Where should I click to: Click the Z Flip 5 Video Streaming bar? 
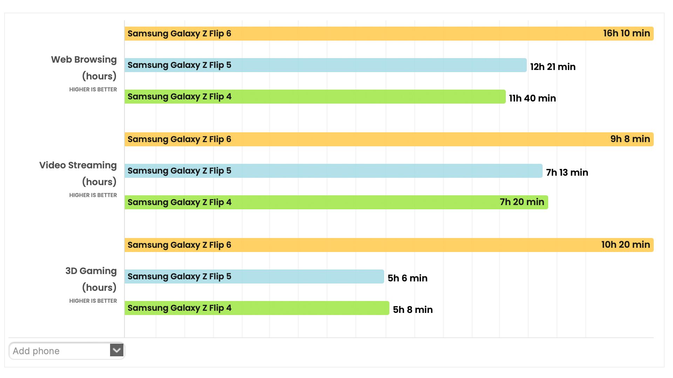coord(333,171)
